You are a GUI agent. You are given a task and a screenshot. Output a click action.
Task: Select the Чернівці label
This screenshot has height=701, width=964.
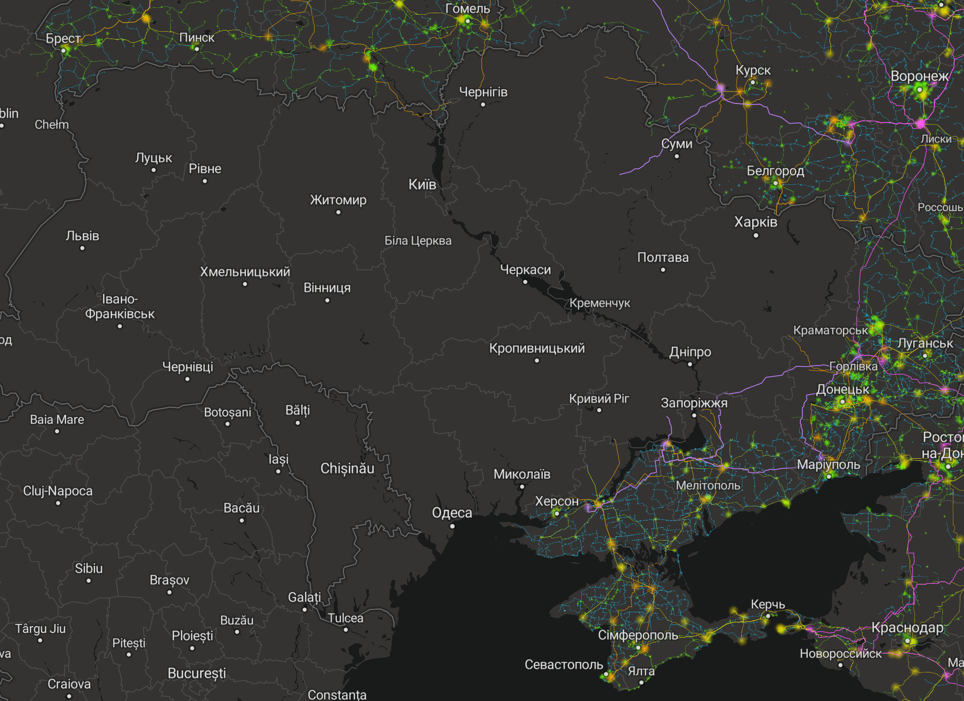[187, 367]
